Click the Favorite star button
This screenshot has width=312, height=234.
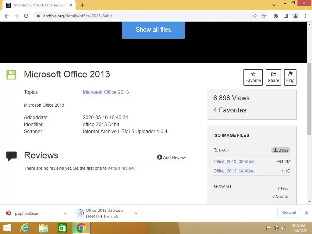tap(253, 77)
